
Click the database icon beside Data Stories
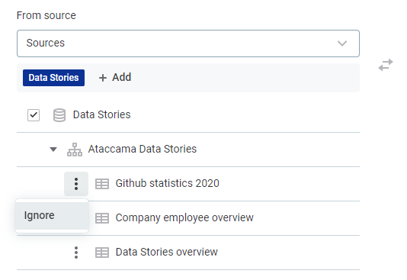59,115
